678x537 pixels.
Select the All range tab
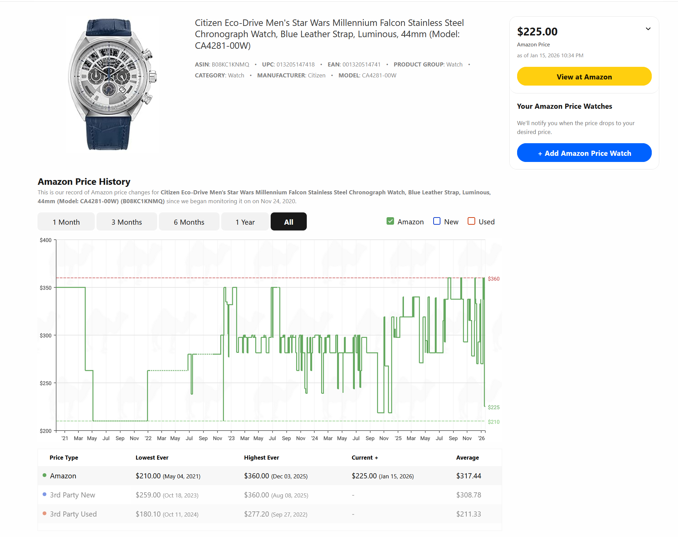(288, 222)
